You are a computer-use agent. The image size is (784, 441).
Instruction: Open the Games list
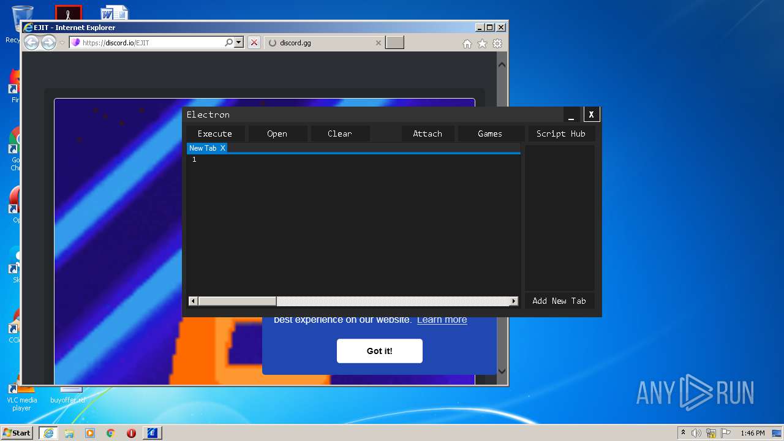pyautogui.click(x=490, y=134)
